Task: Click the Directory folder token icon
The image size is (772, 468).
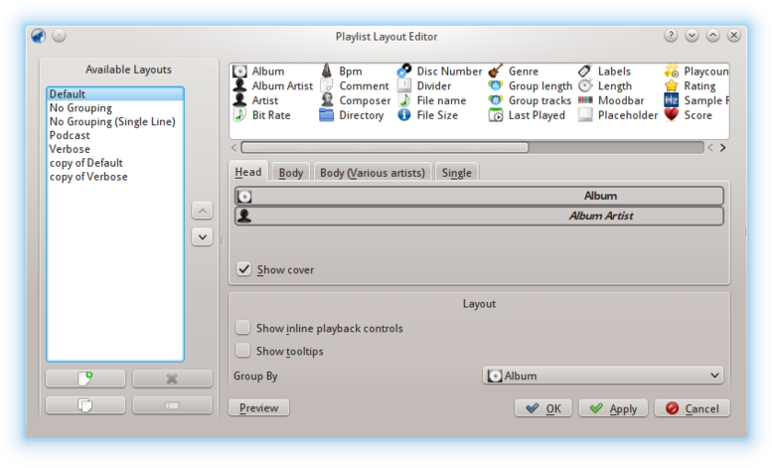Action: tap(327, 115)
